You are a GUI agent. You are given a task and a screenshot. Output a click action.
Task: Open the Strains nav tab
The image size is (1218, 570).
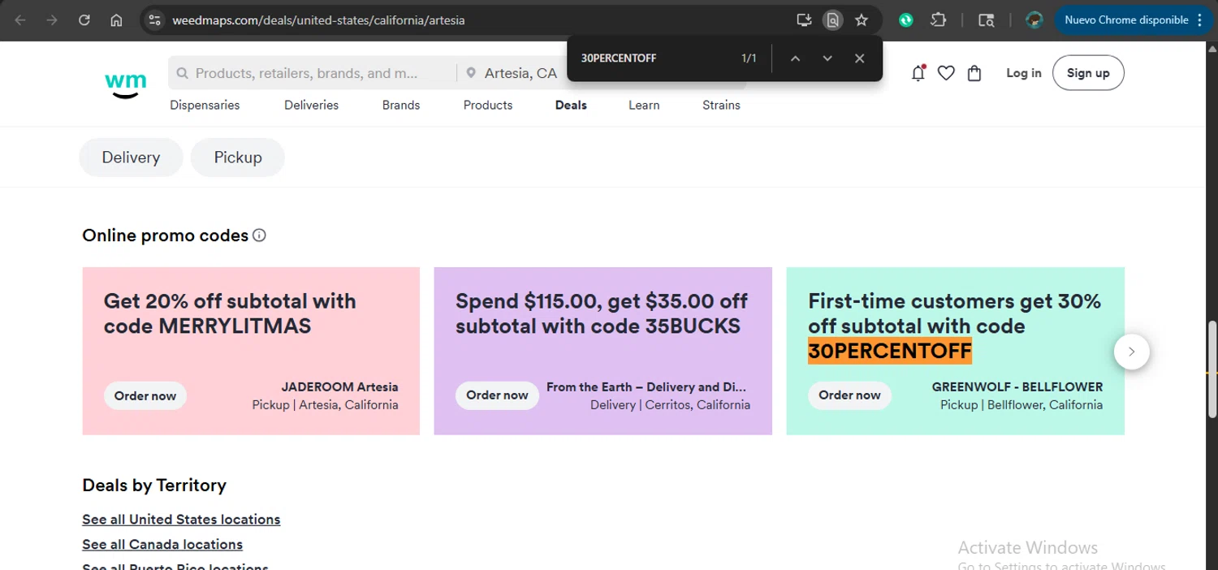(x=721, y=105)
